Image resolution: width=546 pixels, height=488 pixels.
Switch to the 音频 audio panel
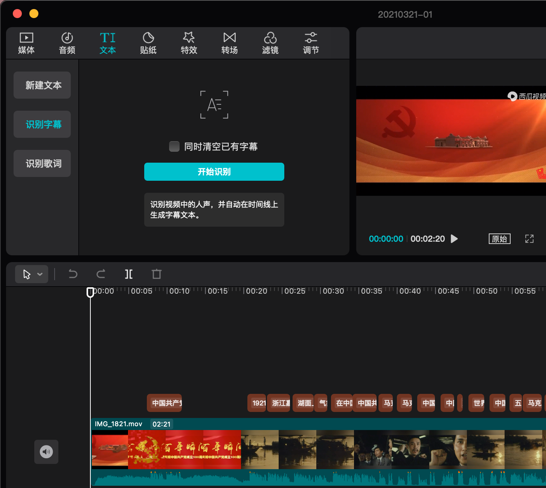[67, 42]
